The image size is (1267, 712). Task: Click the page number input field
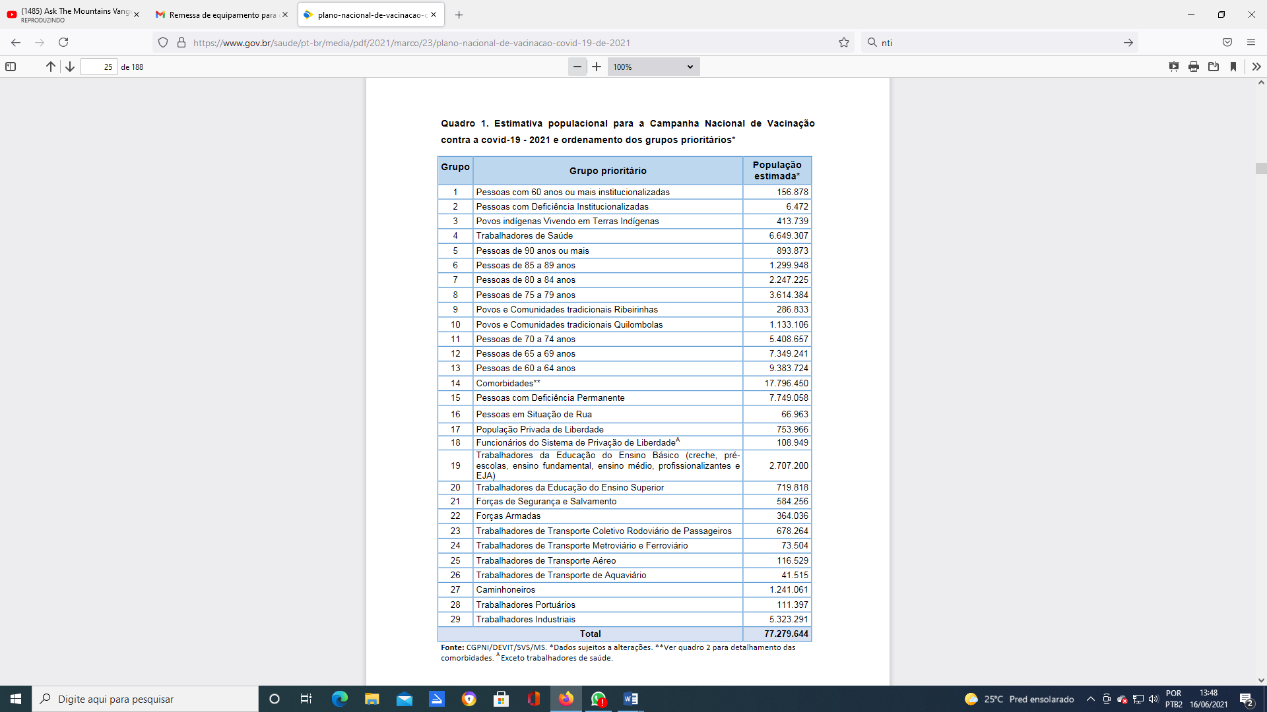[x=98, y=67]
